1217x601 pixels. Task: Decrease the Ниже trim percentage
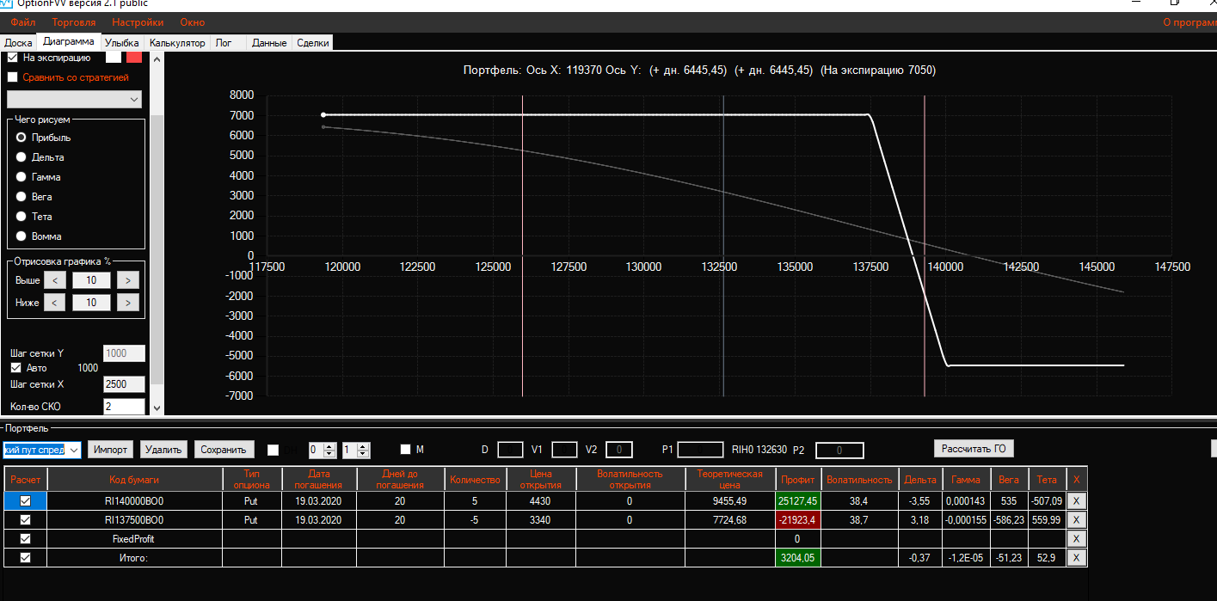(x=54, y=303)
